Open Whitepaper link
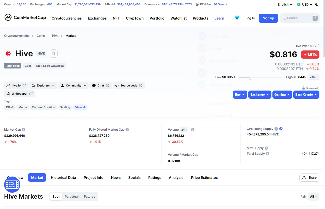 (20, 94)
